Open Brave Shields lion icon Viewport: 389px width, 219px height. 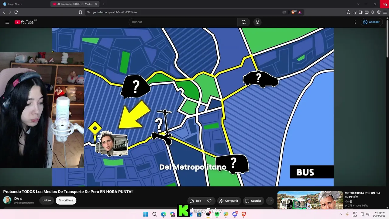pos(293,12)
